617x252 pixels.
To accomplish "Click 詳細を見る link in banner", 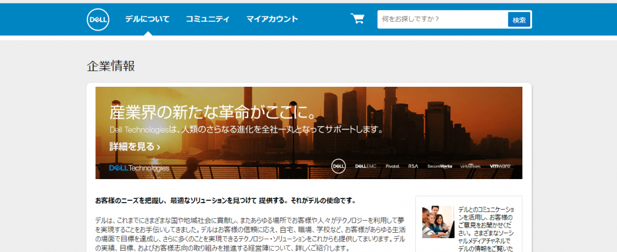I will click(x=134, y=147).
